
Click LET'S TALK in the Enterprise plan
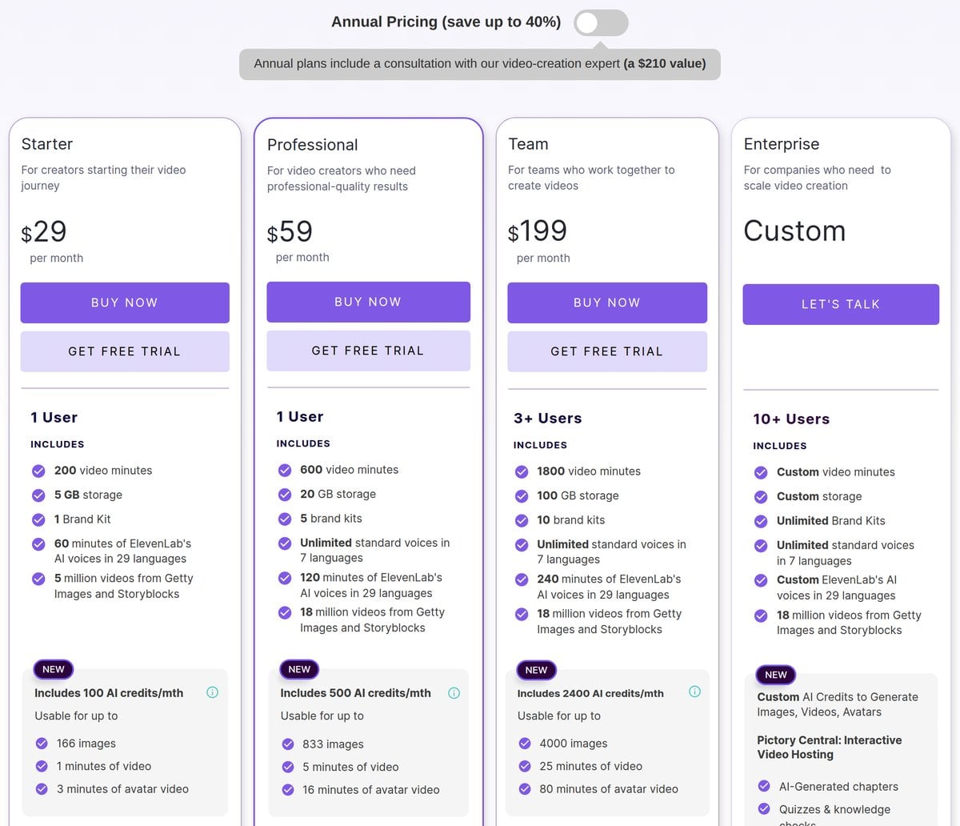tap(841, 304)
